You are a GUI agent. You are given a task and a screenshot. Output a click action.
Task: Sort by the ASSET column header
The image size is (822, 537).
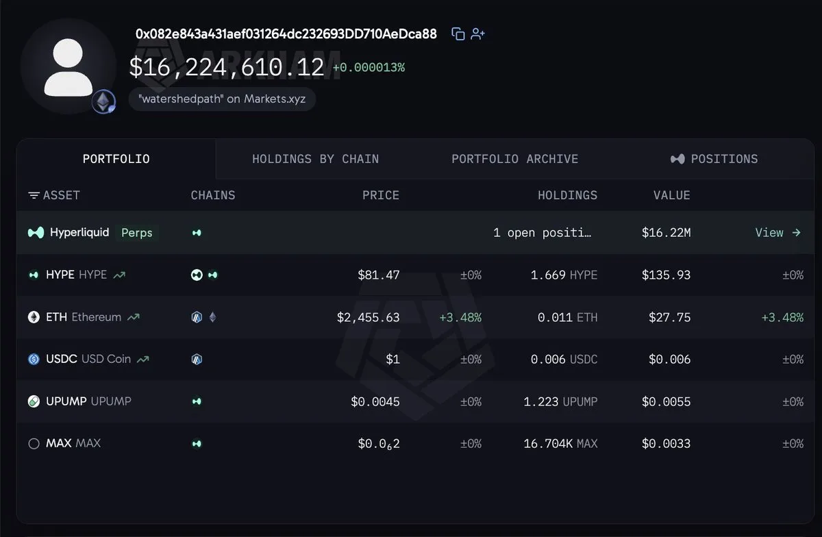62,195
